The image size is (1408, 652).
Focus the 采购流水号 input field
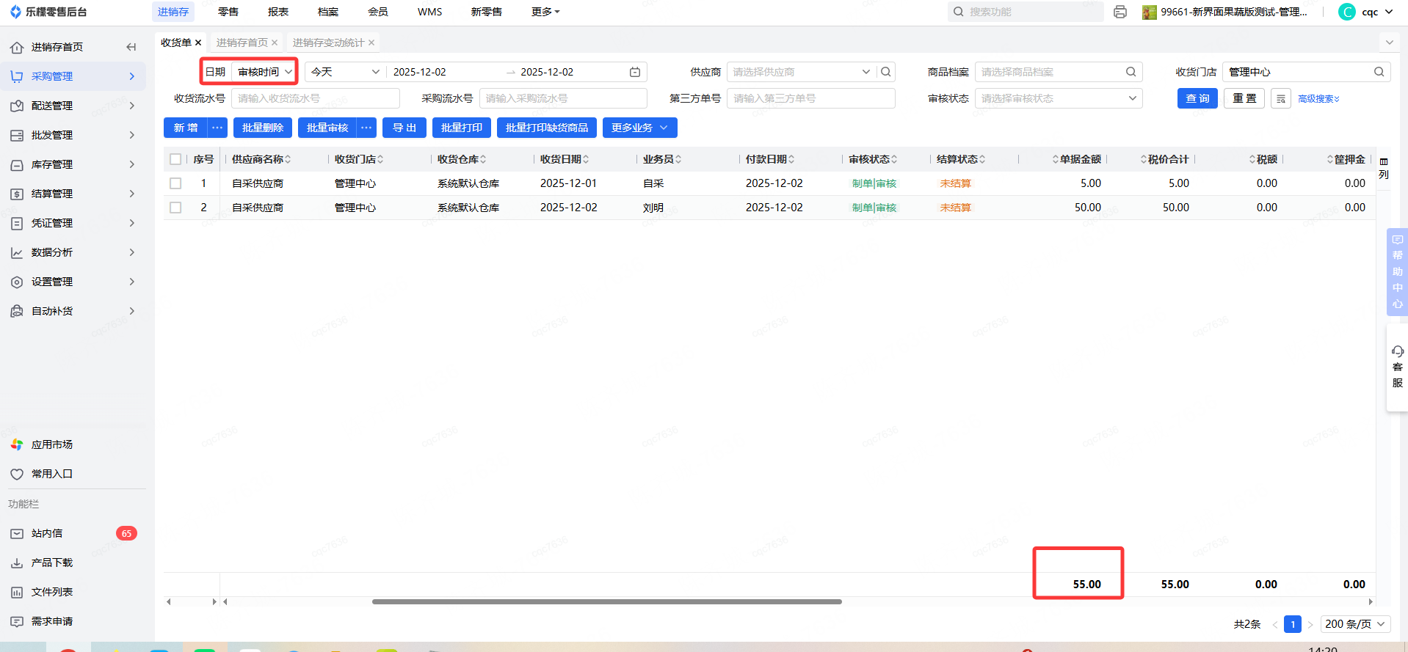tap(563, 98)
